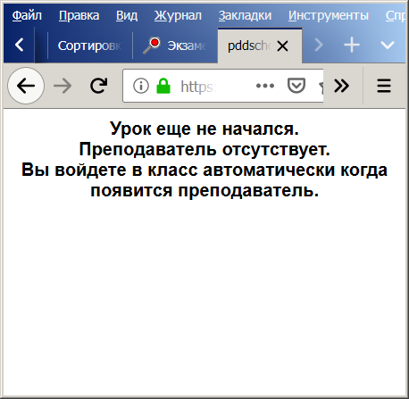
Task: Click the Forward arrow navigation button
Action: 63,86
